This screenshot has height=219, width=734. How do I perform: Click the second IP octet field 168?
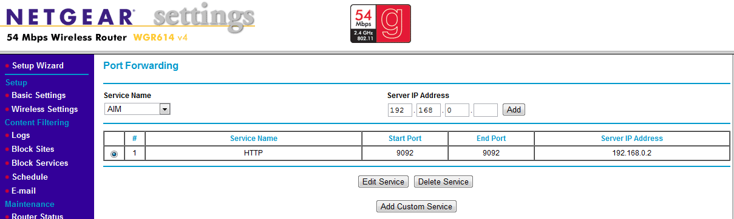(428, 110)
